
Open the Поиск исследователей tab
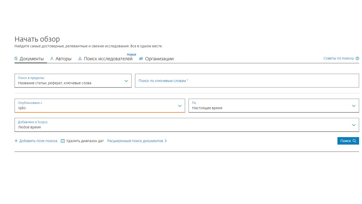click(x=108, y=59)
